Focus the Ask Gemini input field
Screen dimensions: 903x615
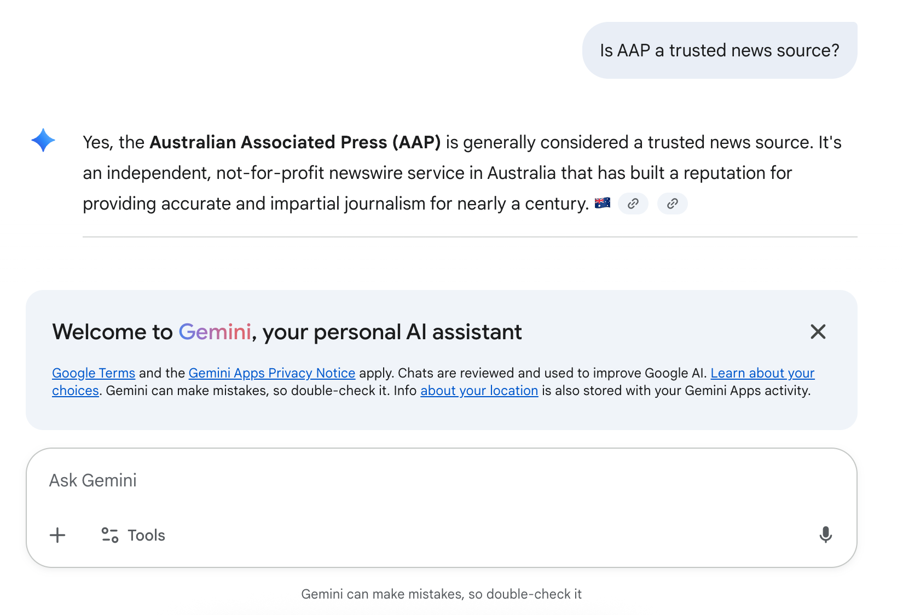441,480
